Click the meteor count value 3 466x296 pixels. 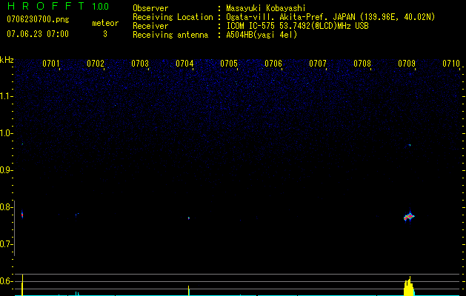click(105, 34)
